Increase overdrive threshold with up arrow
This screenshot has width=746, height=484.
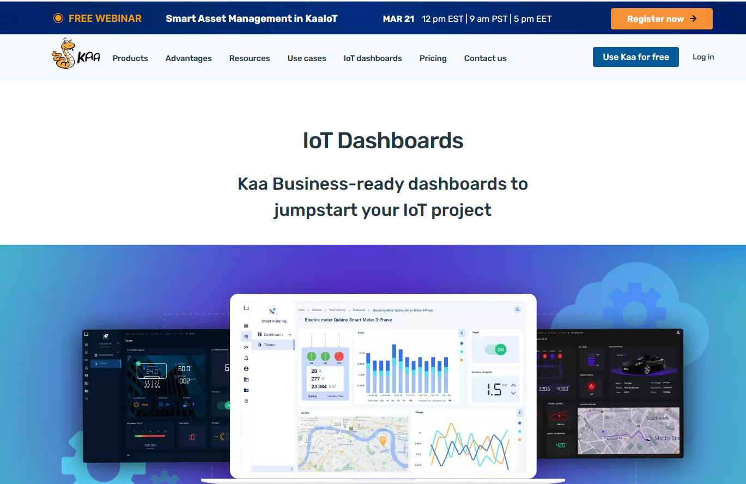(x=513, y=385)
